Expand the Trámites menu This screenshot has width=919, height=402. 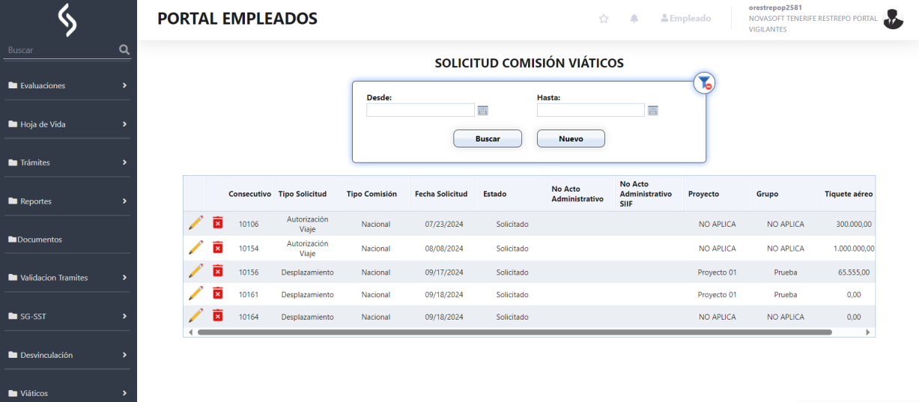[68, 162]
